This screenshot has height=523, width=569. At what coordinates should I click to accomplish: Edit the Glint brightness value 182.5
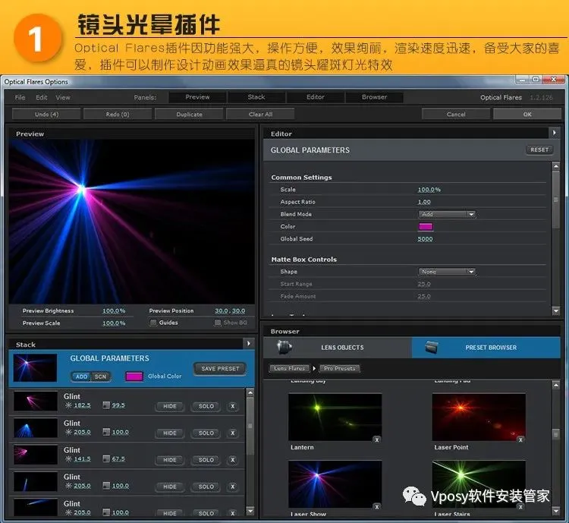(x=83, y=405)
